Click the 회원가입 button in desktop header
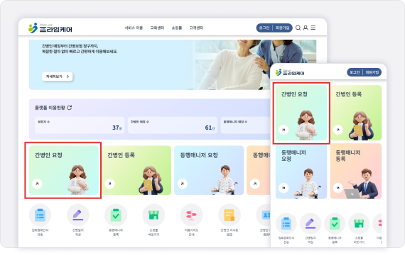Screen dimensions: 405x255 (x=283, y=28)
